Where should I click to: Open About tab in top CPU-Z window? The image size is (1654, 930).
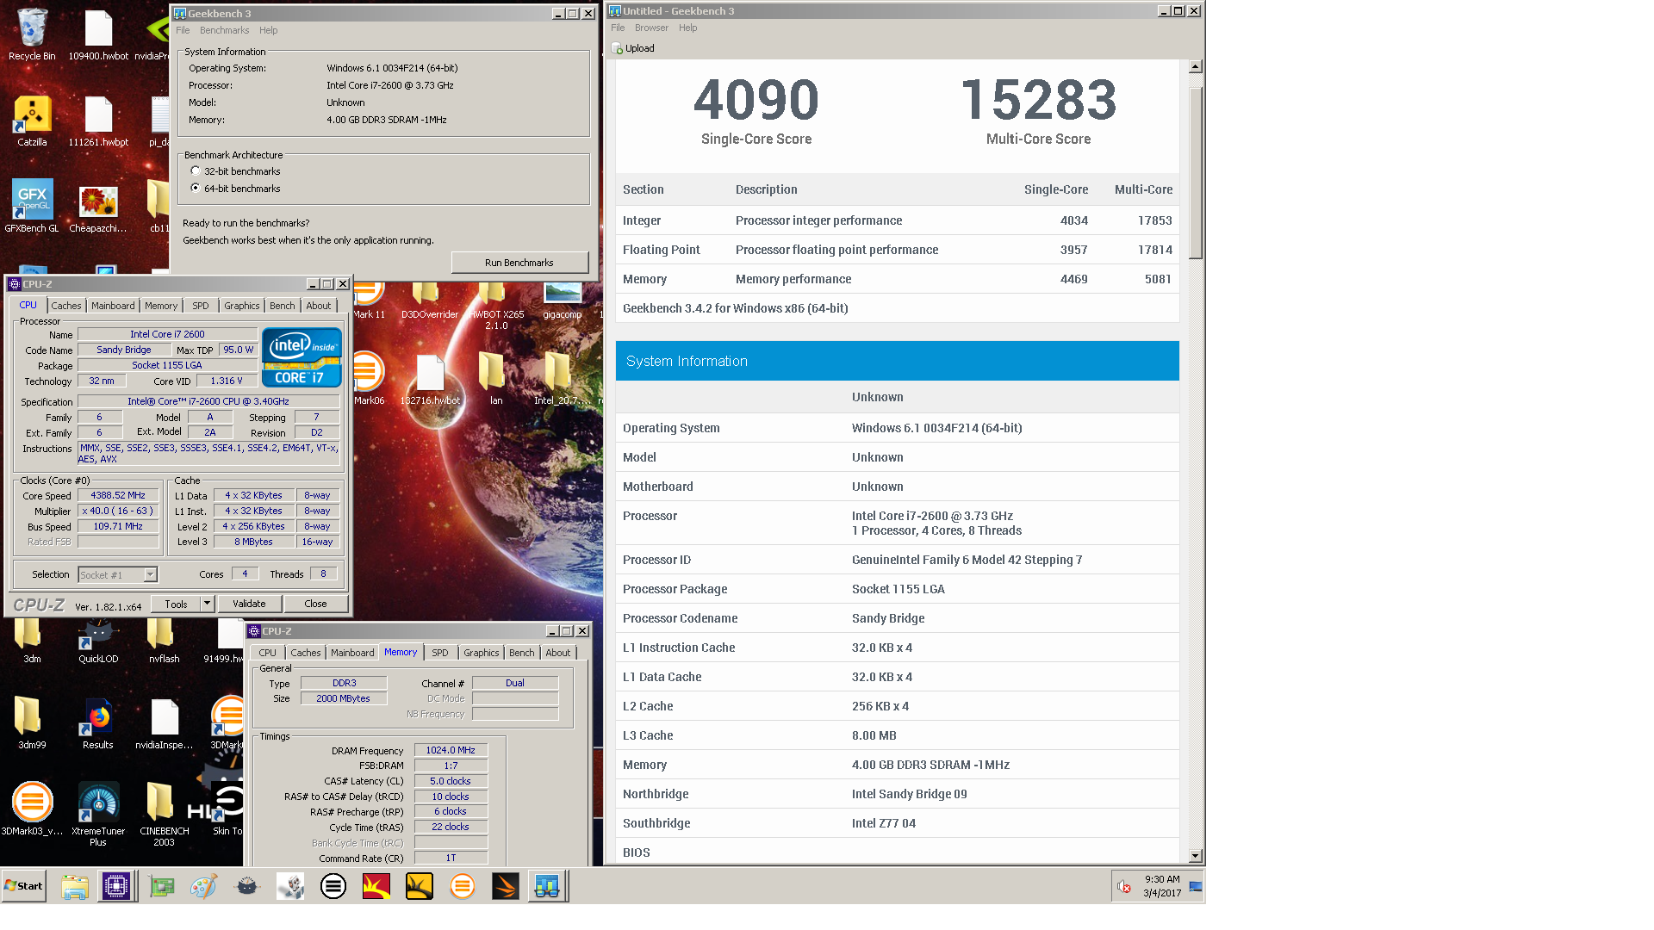[x=318, y=306]
